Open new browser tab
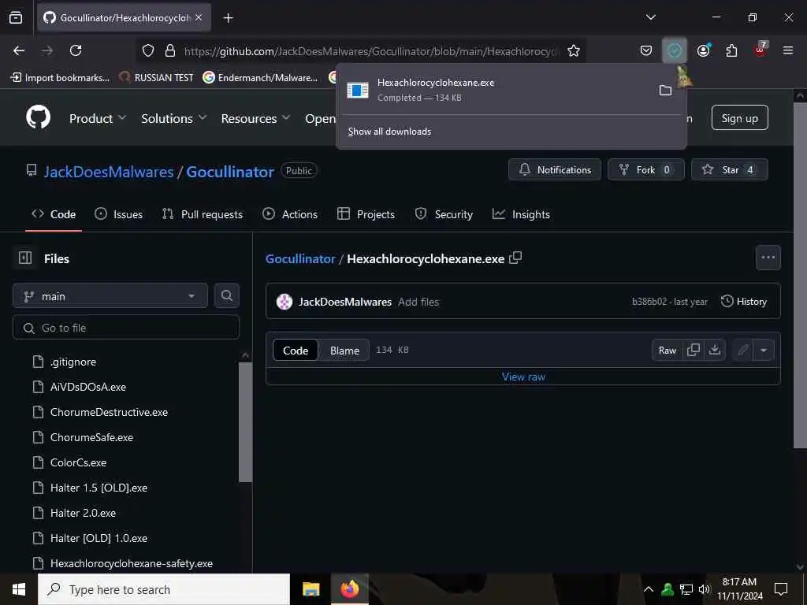Image resolution: width=807 pixels, height=605 pixels. 228,18
